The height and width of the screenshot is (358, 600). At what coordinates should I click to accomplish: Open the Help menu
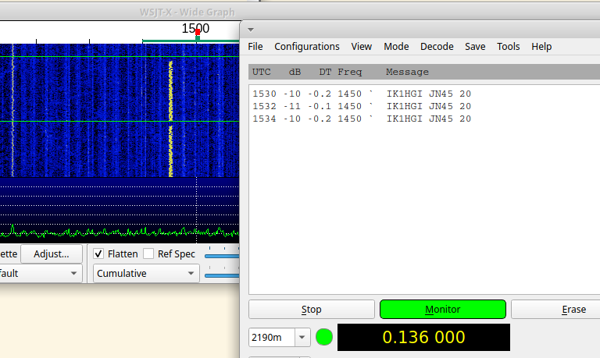point(541,47)
